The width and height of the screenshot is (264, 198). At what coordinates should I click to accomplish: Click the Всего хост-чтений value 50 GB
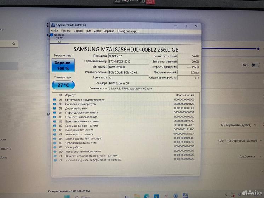[189, 56]
